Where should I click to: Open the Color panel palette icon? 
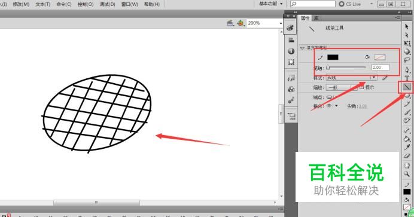pyautogui.click(x=290, y=27)
